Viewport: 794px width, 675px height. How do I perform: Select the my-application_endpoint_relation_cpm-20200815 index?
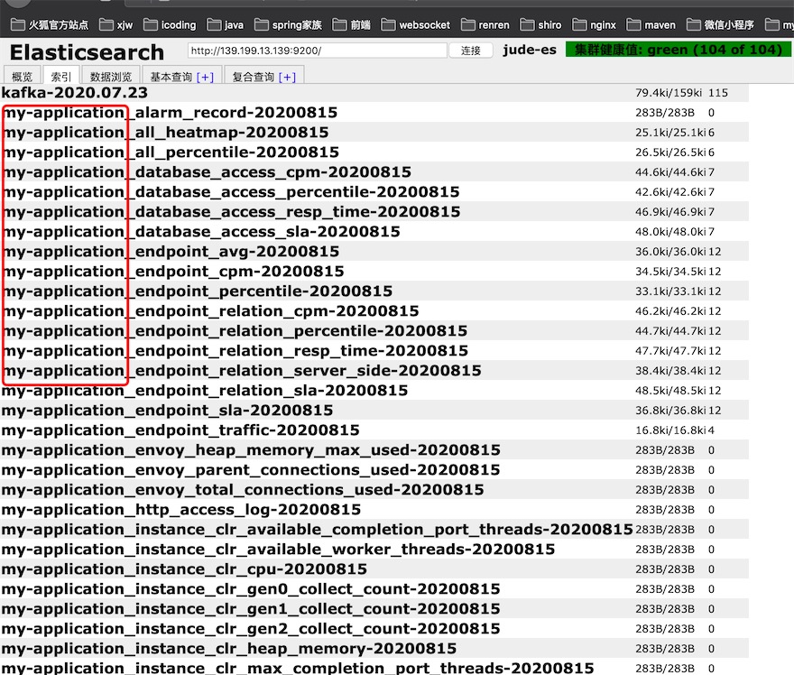(x=210, y=311)
